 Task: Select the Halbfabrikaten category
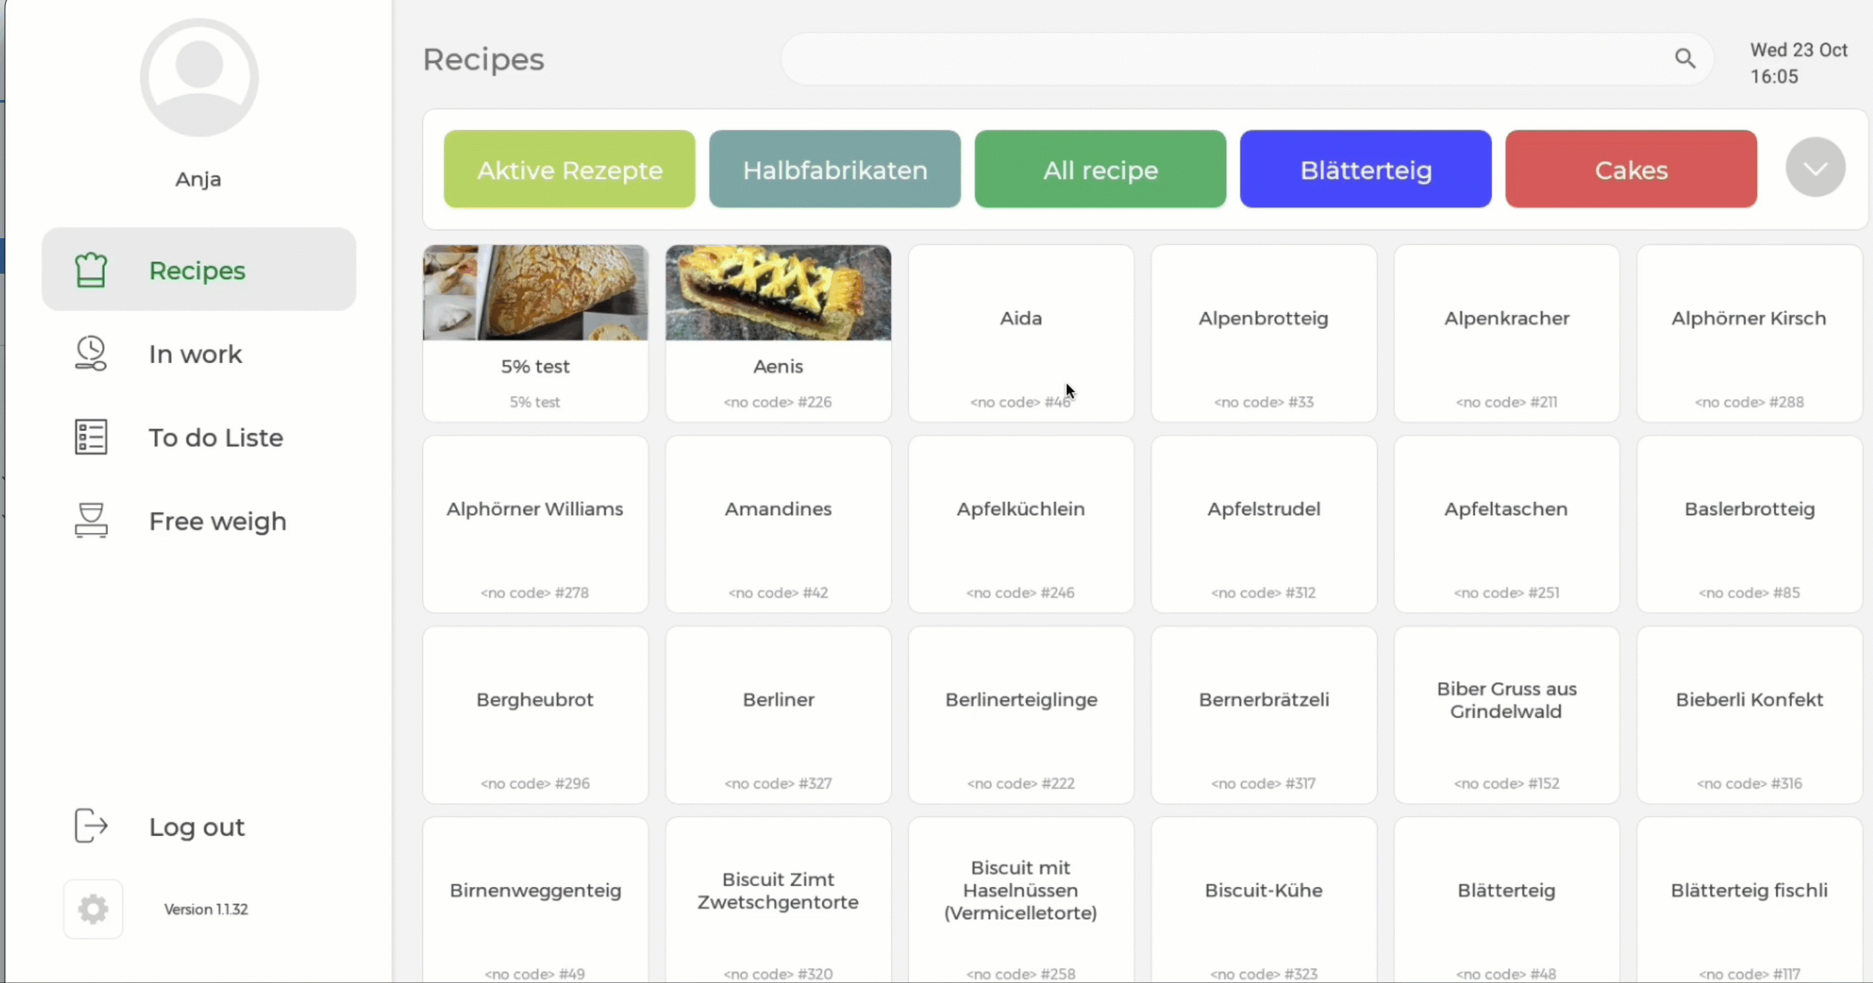[834, 169]
